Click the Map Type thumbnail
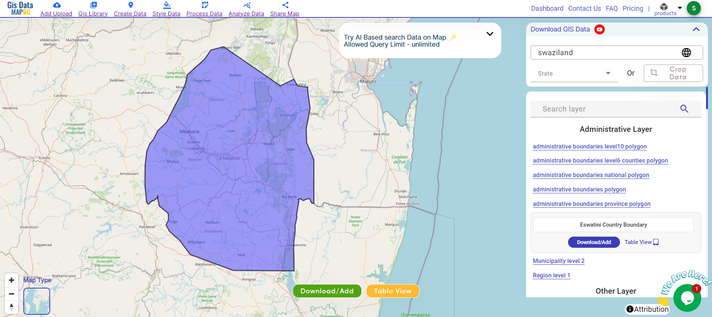The width and height of the screenshot is (712, 317). 37,301
